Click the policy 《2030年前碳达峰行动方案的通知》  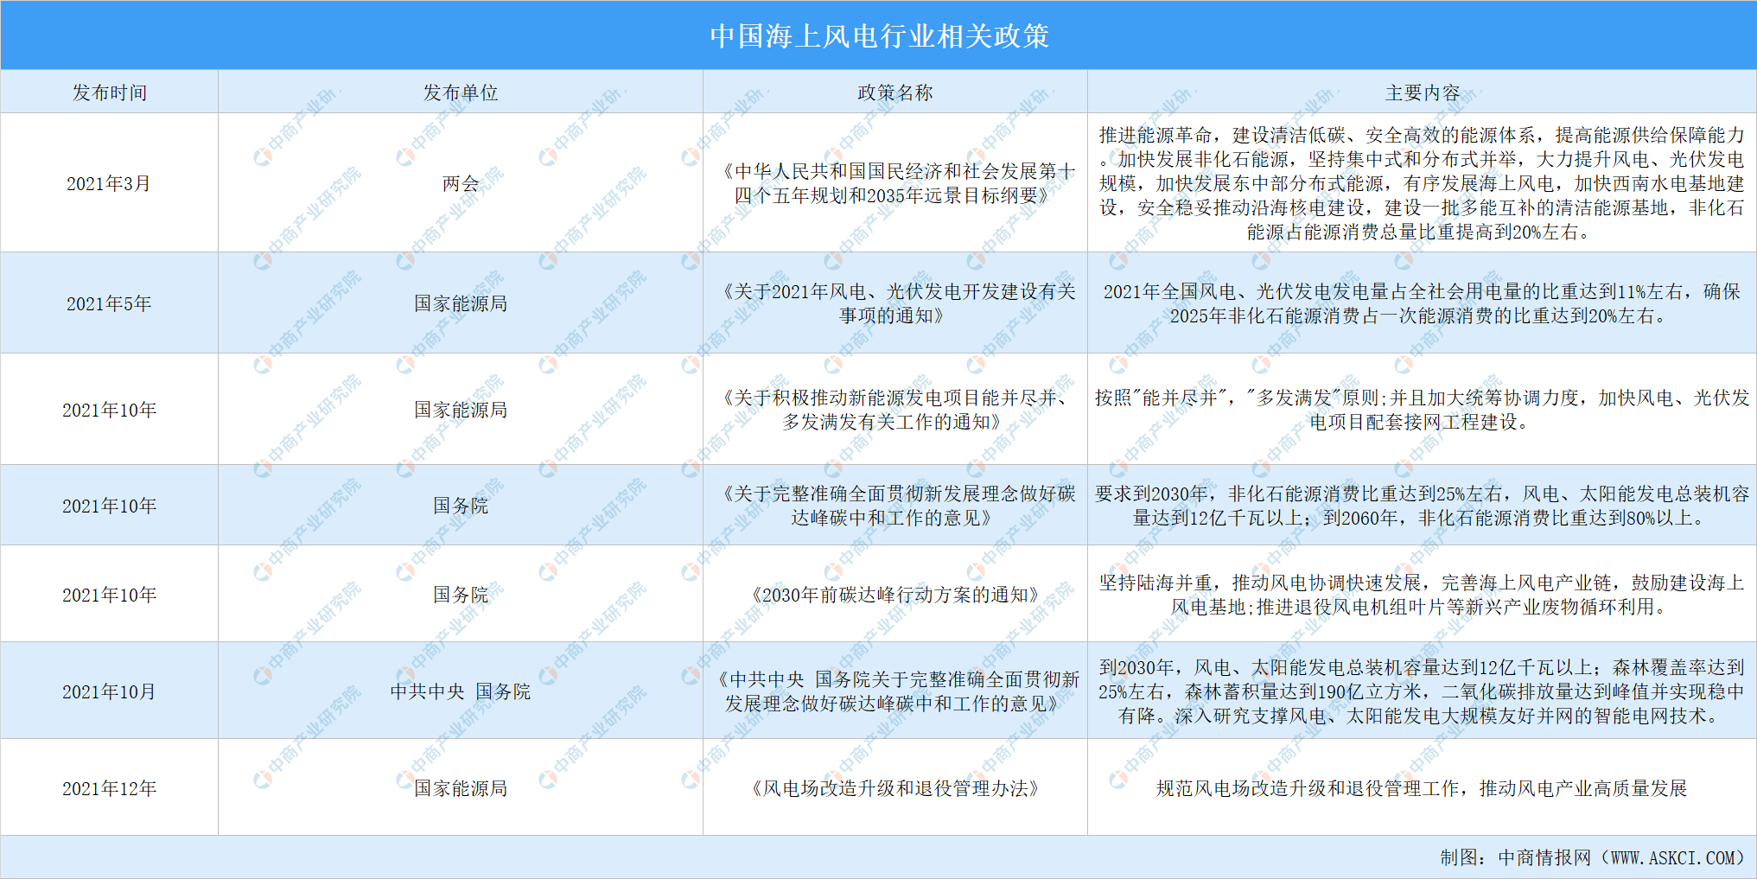click(895, 595)
